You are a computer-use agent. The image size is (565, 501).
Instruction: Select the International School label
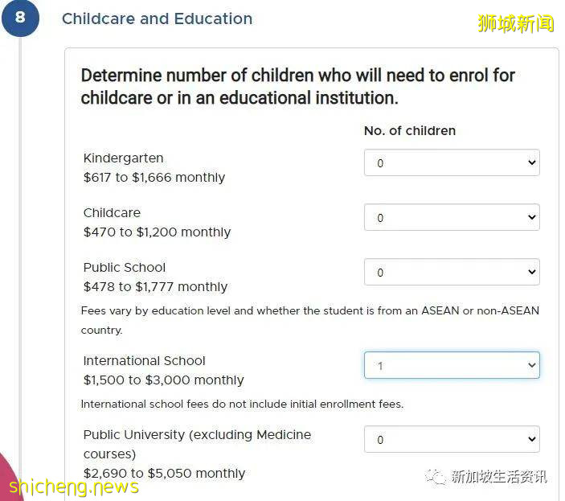tap(145, 361)
